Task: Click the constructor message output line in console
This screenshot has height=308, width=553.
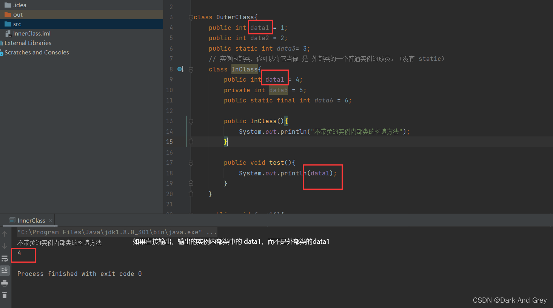Action: [59, 243]
